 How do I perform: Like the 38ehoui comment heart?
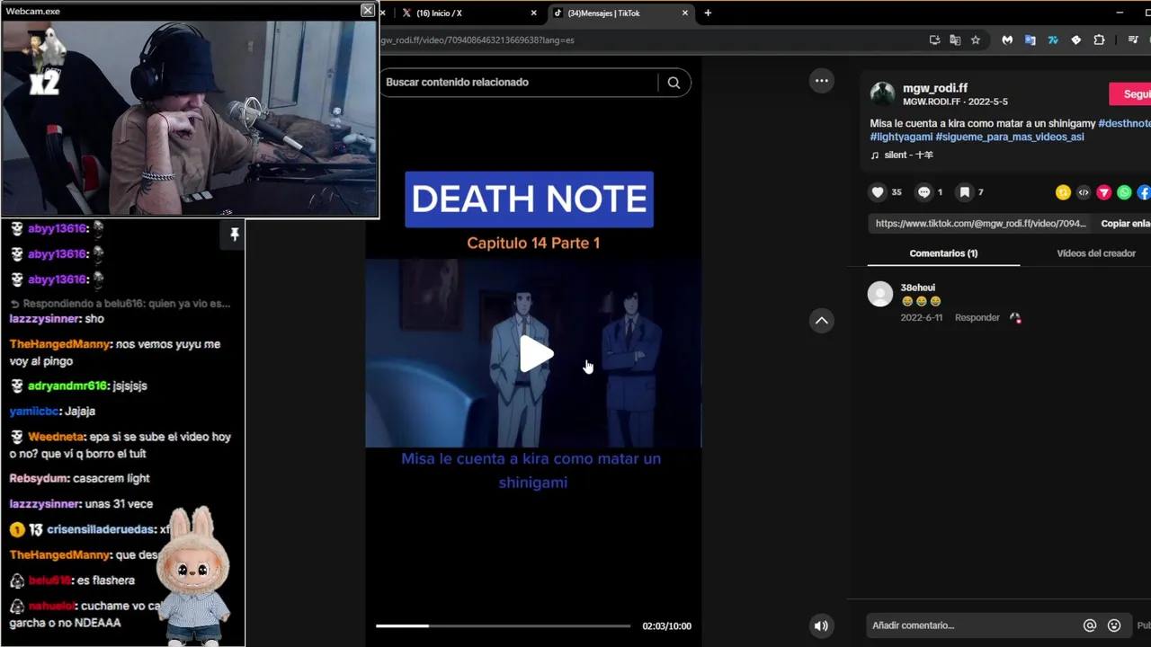[x=1015, y=318]
